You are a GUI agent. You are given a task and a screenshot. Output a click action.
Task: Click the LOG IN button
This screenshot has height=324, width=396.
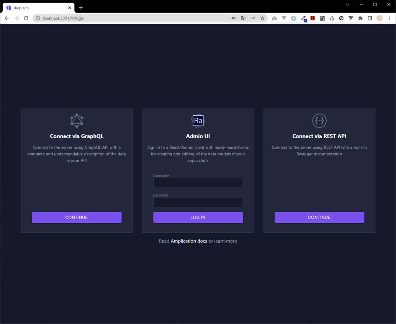[x=198, y=217]
